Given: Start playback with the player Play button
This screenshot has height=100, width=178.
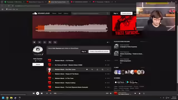Looking at the screenshot, I should pyautogui.click(x=38, y=93).
